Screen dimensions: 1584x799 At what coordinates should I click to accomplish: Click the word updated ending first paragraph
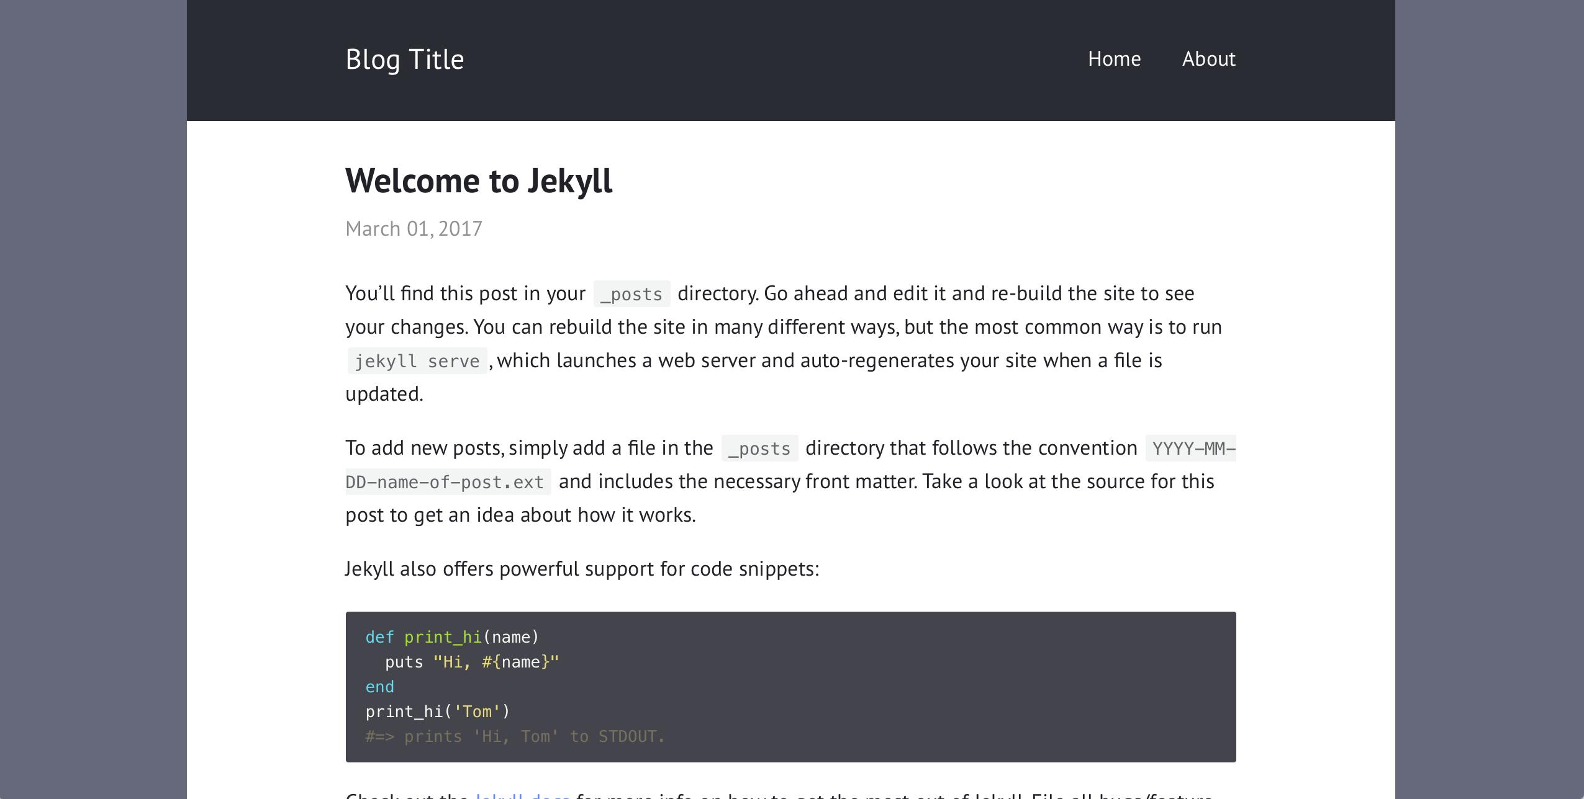[x=384, y=394]
